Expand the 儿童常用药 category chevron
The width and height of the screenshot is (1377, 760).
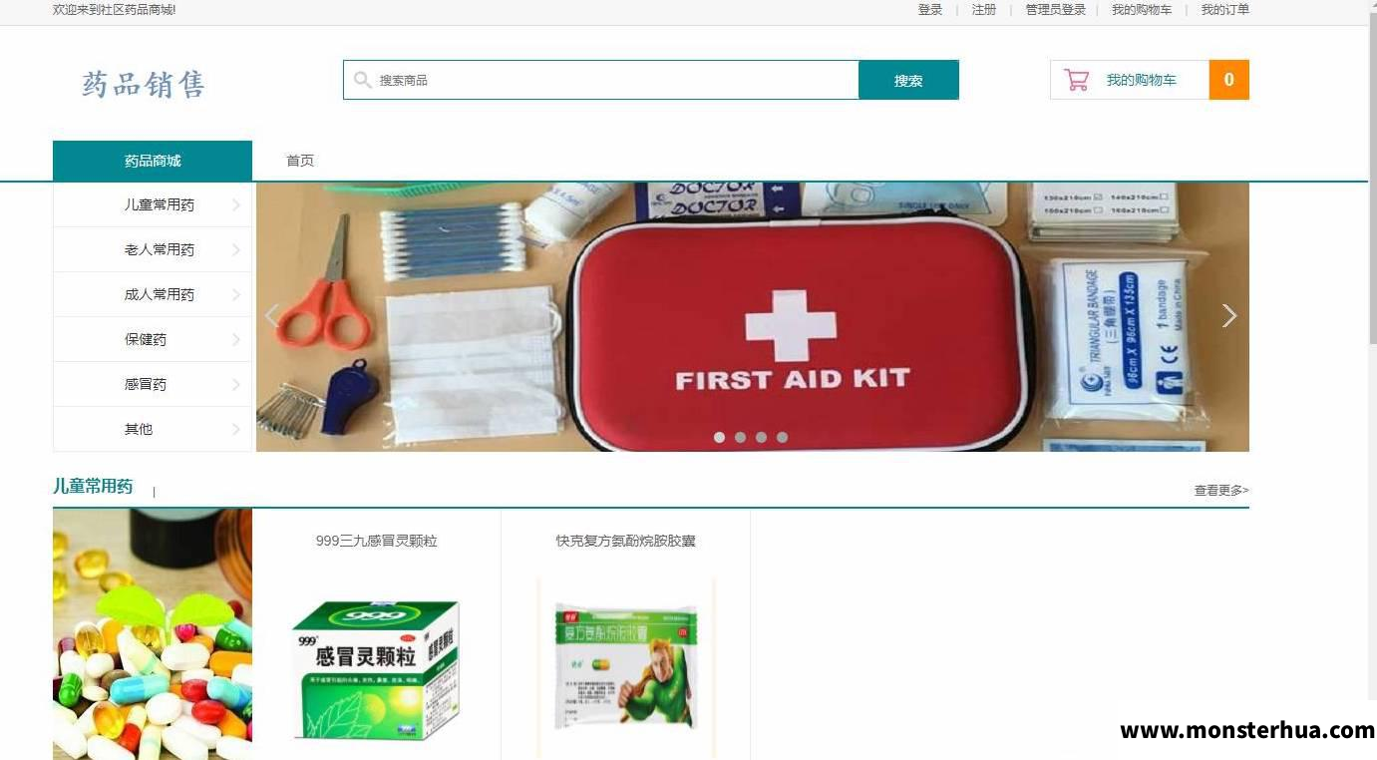[236, 205]
